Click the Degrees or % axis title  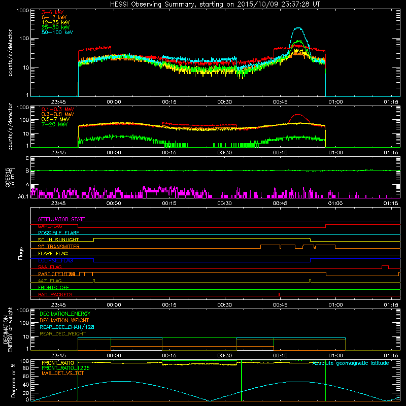(x=13, y=380)
